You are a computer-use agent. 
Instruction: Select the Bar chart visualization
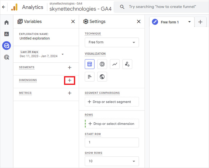point(89,77)
